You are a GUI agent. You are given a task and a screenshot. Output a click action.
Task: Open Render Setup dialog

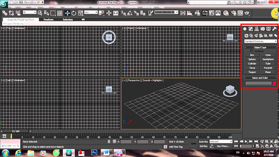[234, 13]
